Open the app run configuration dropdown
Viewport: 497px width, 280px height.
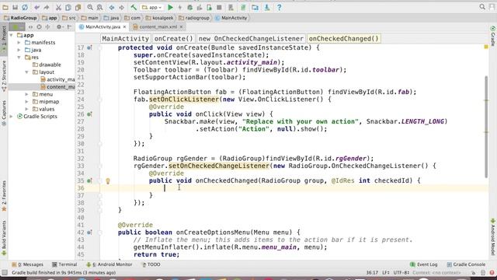tap(151, 7)
